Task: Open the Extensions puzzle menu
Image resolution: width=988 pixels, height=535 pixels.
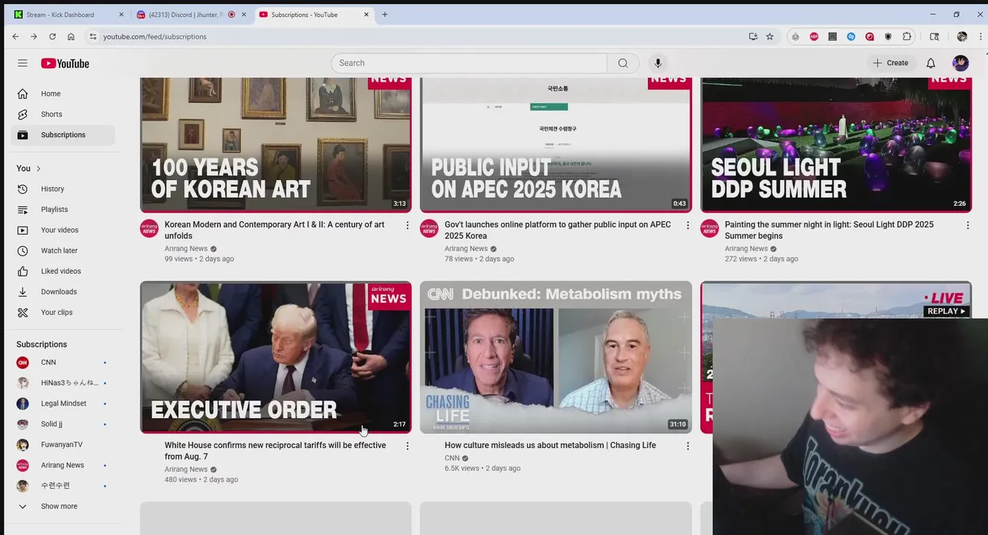Action: 907,36
